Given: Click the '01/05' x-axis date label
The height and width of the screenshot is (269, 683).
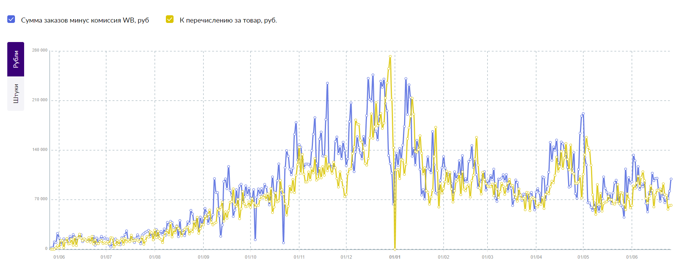Looking at the screenshot, I should click(x=583, y=257).
